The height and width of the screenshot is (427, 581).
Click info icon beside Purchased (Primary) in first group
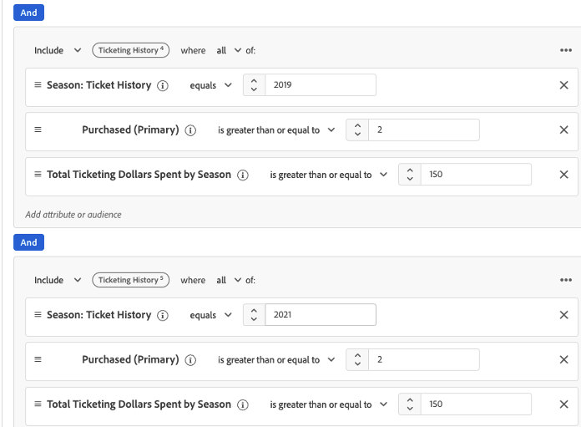click(190, 130)
